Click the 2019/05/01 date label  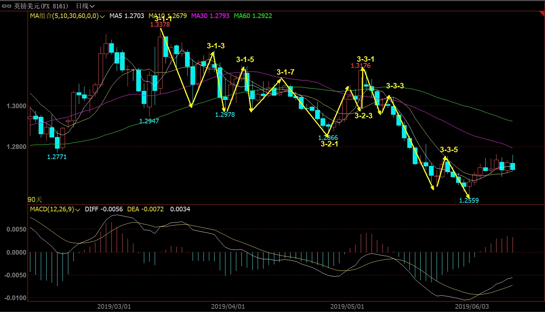pyautogui.click(x=347, y=306)
